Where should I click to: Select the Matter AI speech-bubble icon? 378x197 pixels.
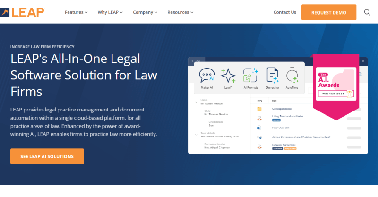[207, 76]
